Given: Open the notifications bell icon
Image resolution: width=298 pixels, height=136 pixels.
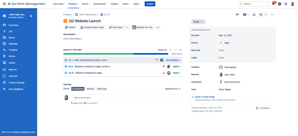Looking at the screenshot, I should tap(274, 4).
